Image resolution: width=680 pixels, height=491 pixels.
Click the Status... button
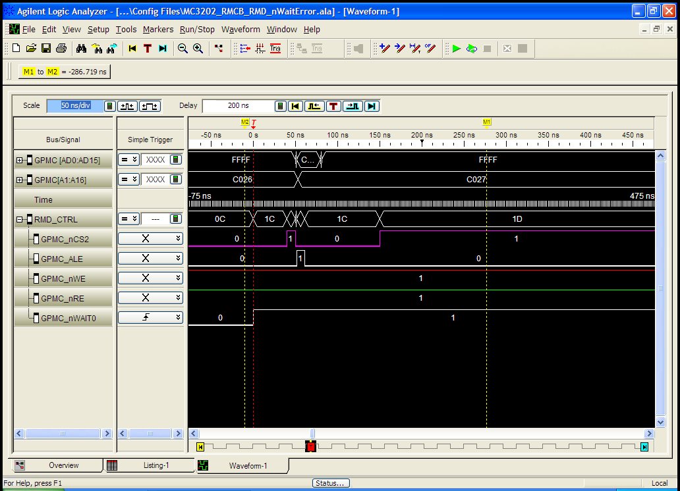tap(331, 483)
